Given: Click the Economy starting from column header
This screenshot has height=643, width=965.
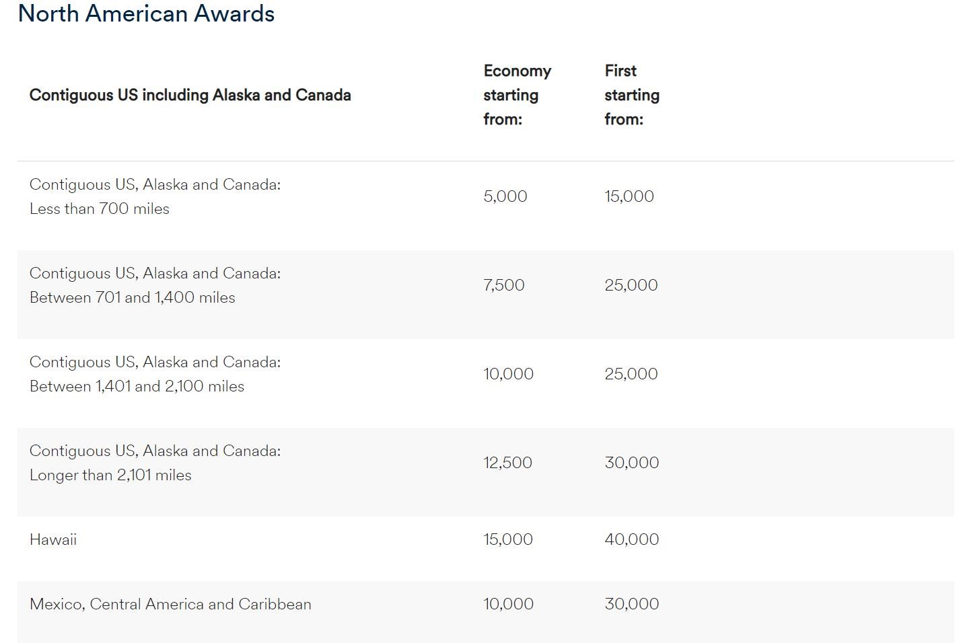Looking at the screenshot, I should (x=517, y=95).
